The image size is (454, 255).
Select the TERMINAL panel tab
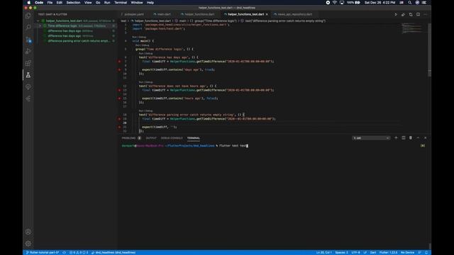(x=194, y=138)
